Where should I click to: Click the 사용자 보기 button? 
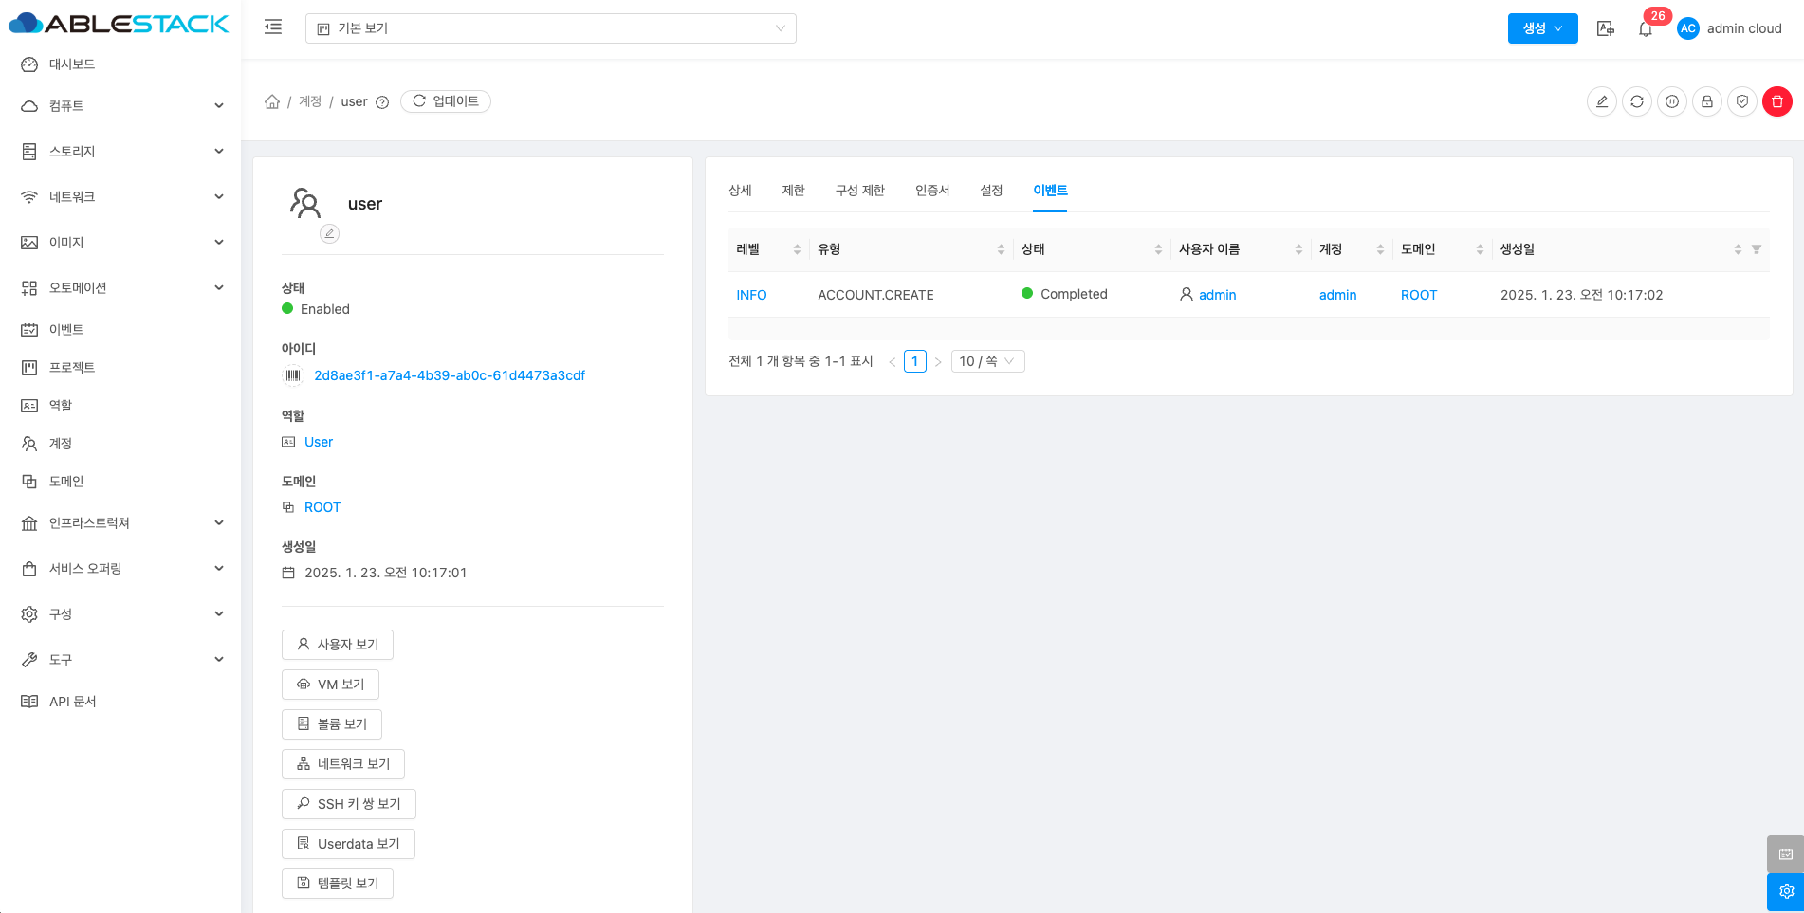pos(338,645)
